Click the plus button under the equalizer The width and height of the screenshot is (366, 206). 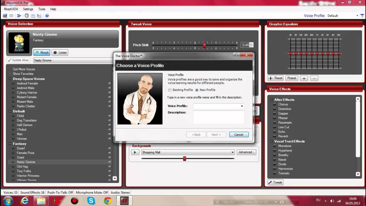(x=304, y=78)
